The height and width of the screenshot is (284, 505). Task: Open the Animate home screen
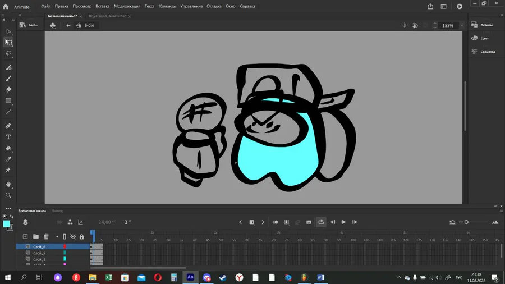pyautogui.click(x=6, y=6)
